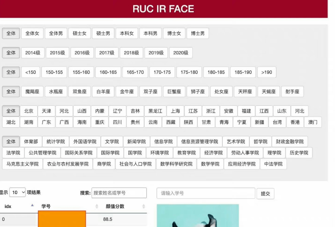Filter by province 湖北
This screenshot has height=227, width=335.
pyautogui.click(x=11, y=122)
